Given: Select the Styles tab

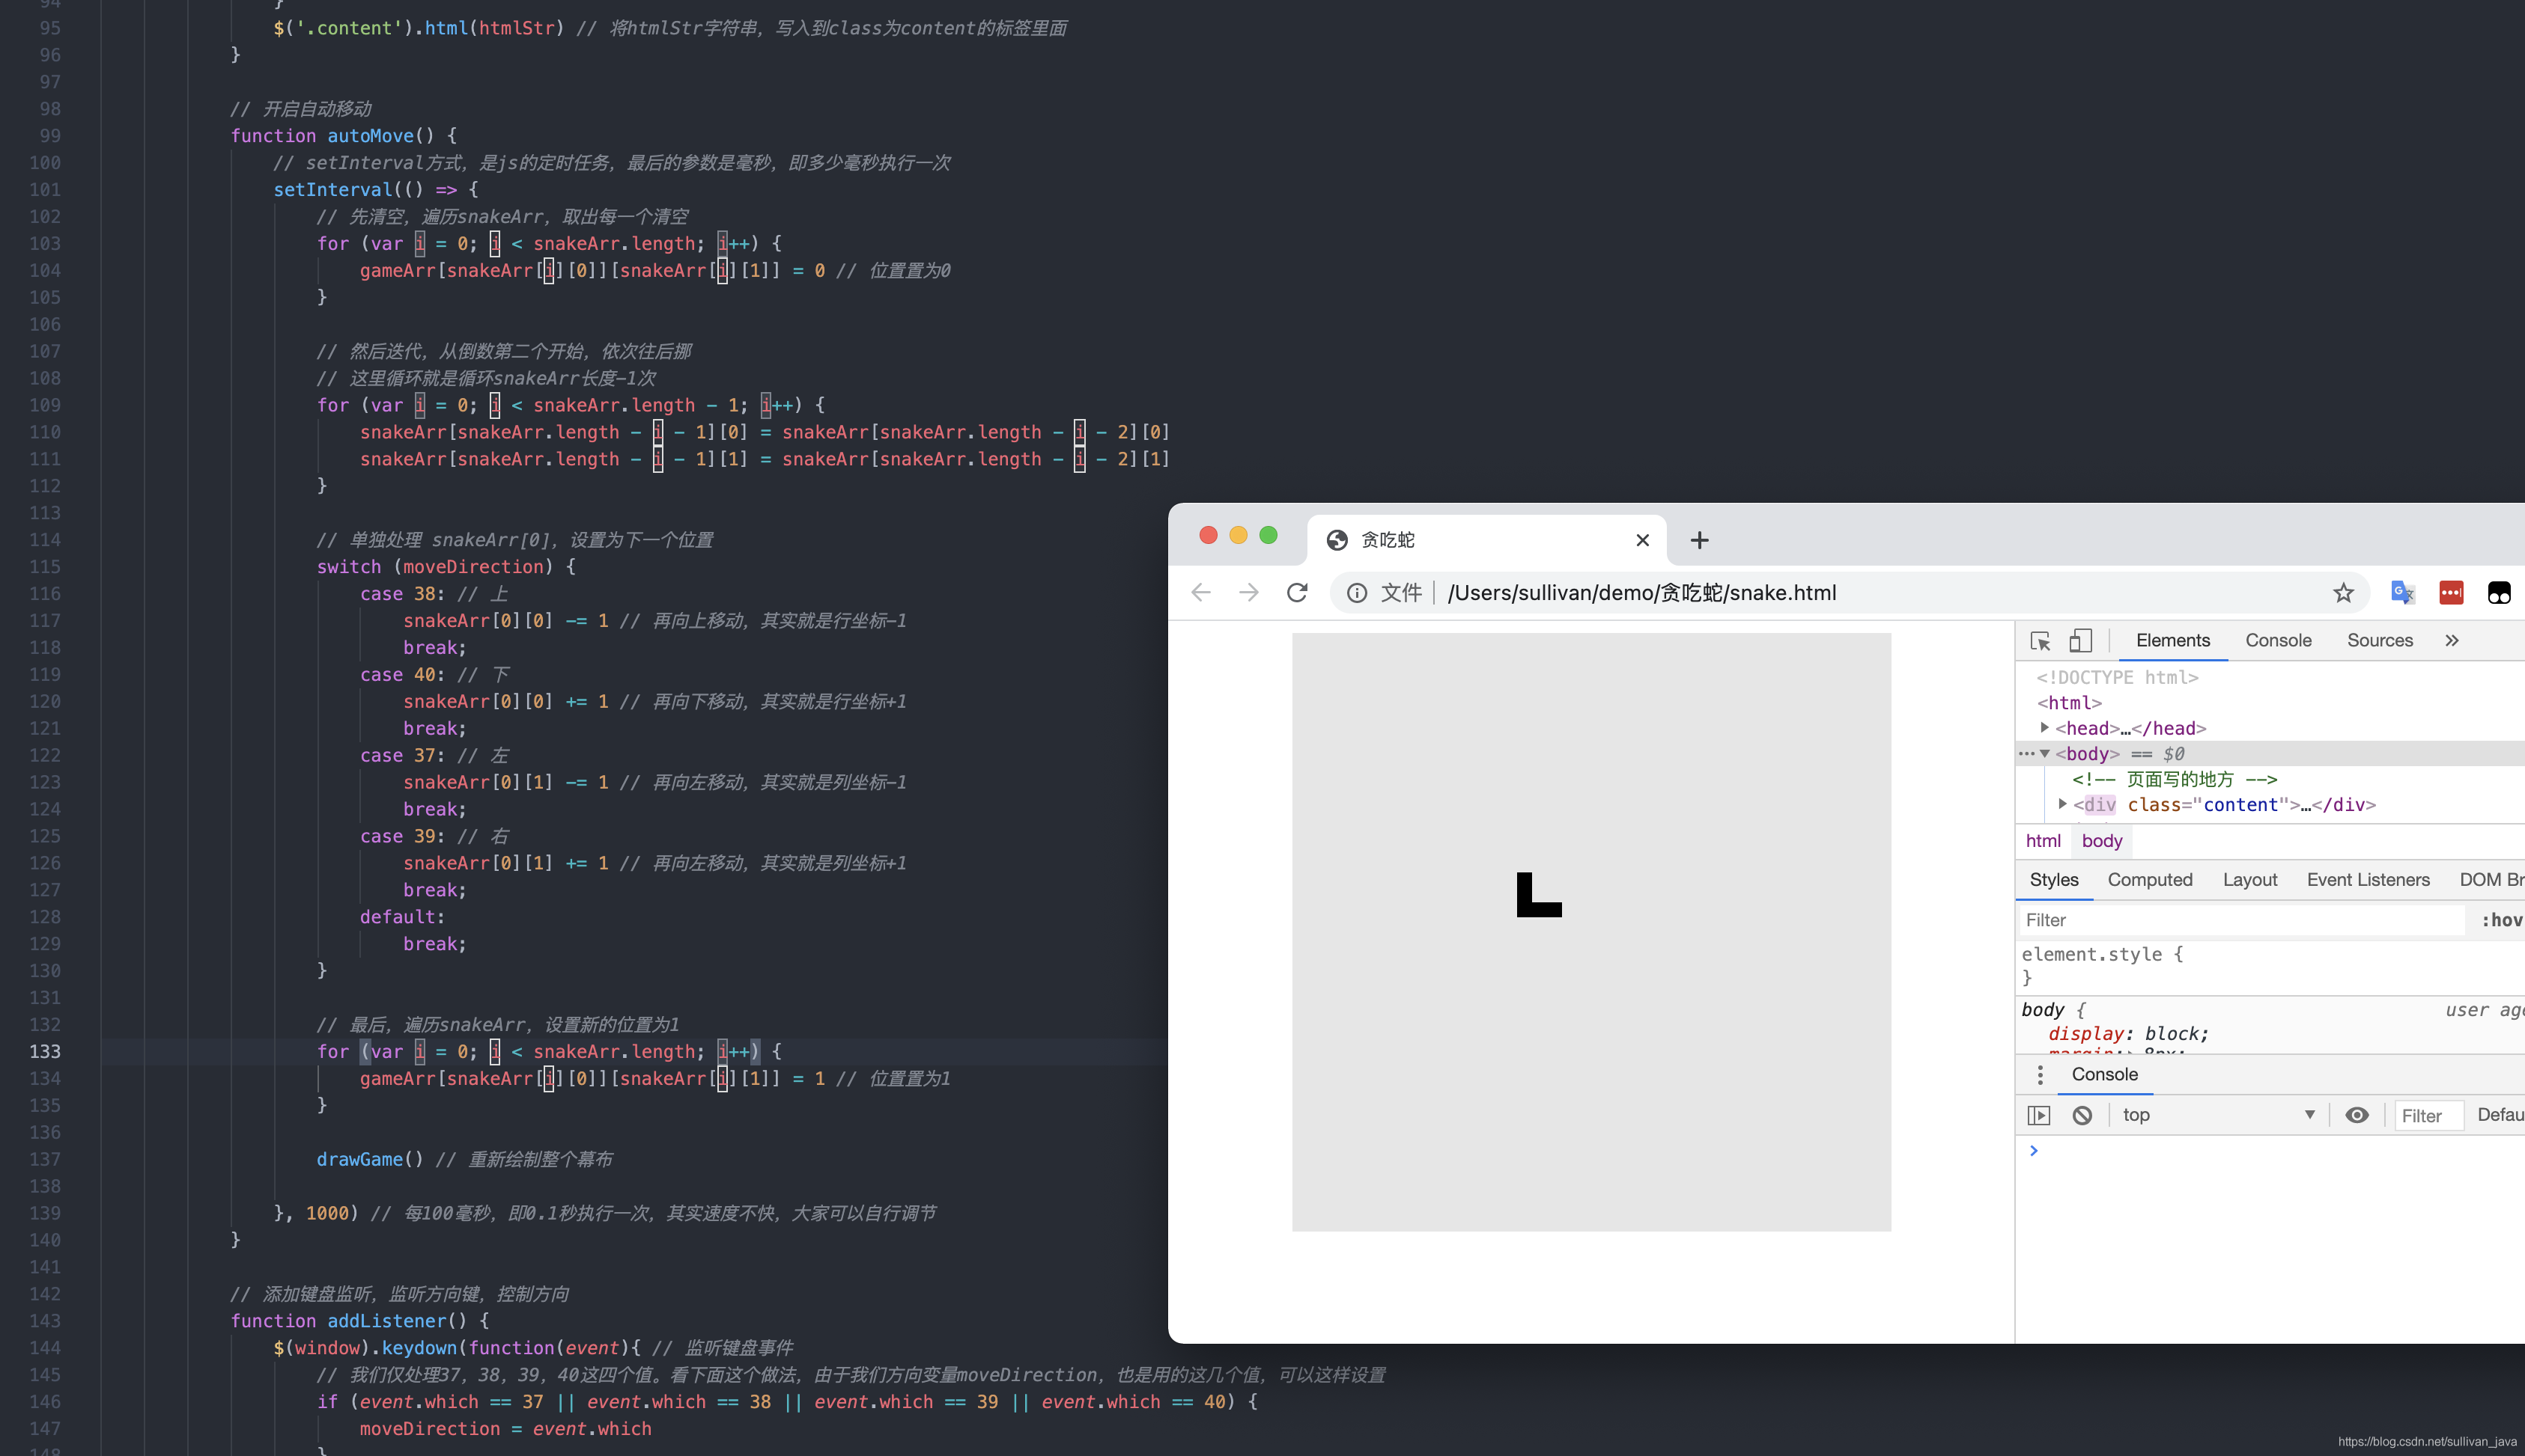Looking at the screenshot, I should 2054,880.
